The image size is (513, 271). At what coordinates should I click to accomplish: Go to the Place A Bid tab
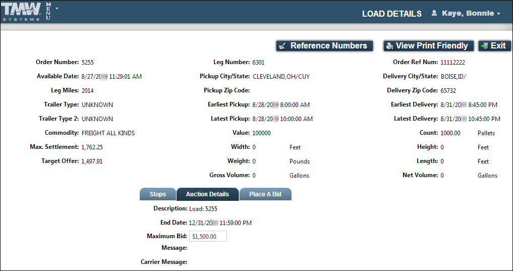pos(265,194)
